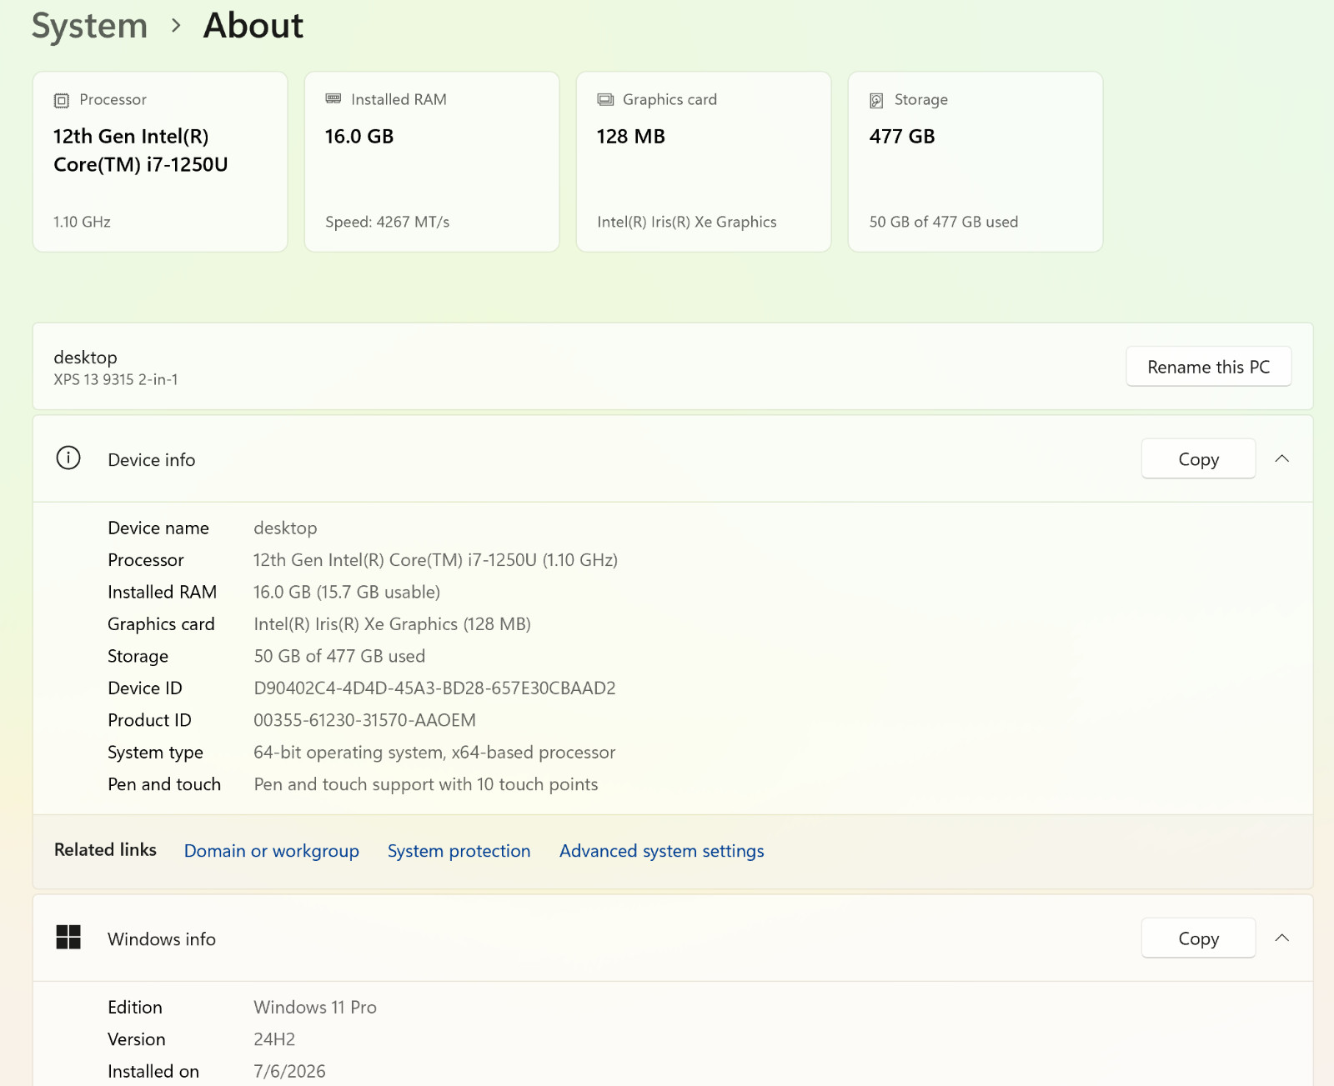1334x1086 pixels.
Task: Click the Rename this PC button
Action: pos(1209,367)
